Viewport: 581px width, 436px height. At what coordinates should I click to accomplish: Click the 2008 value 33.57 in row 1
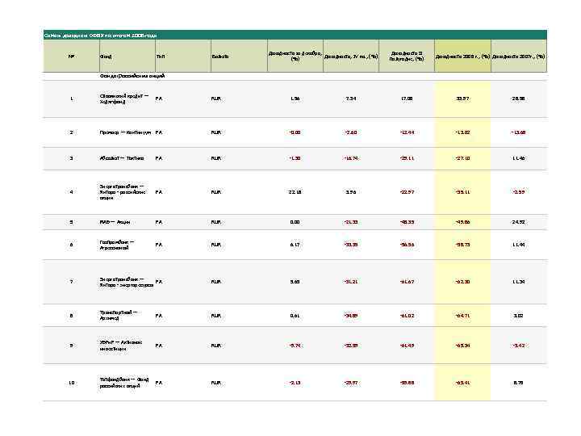coord(463,99)
